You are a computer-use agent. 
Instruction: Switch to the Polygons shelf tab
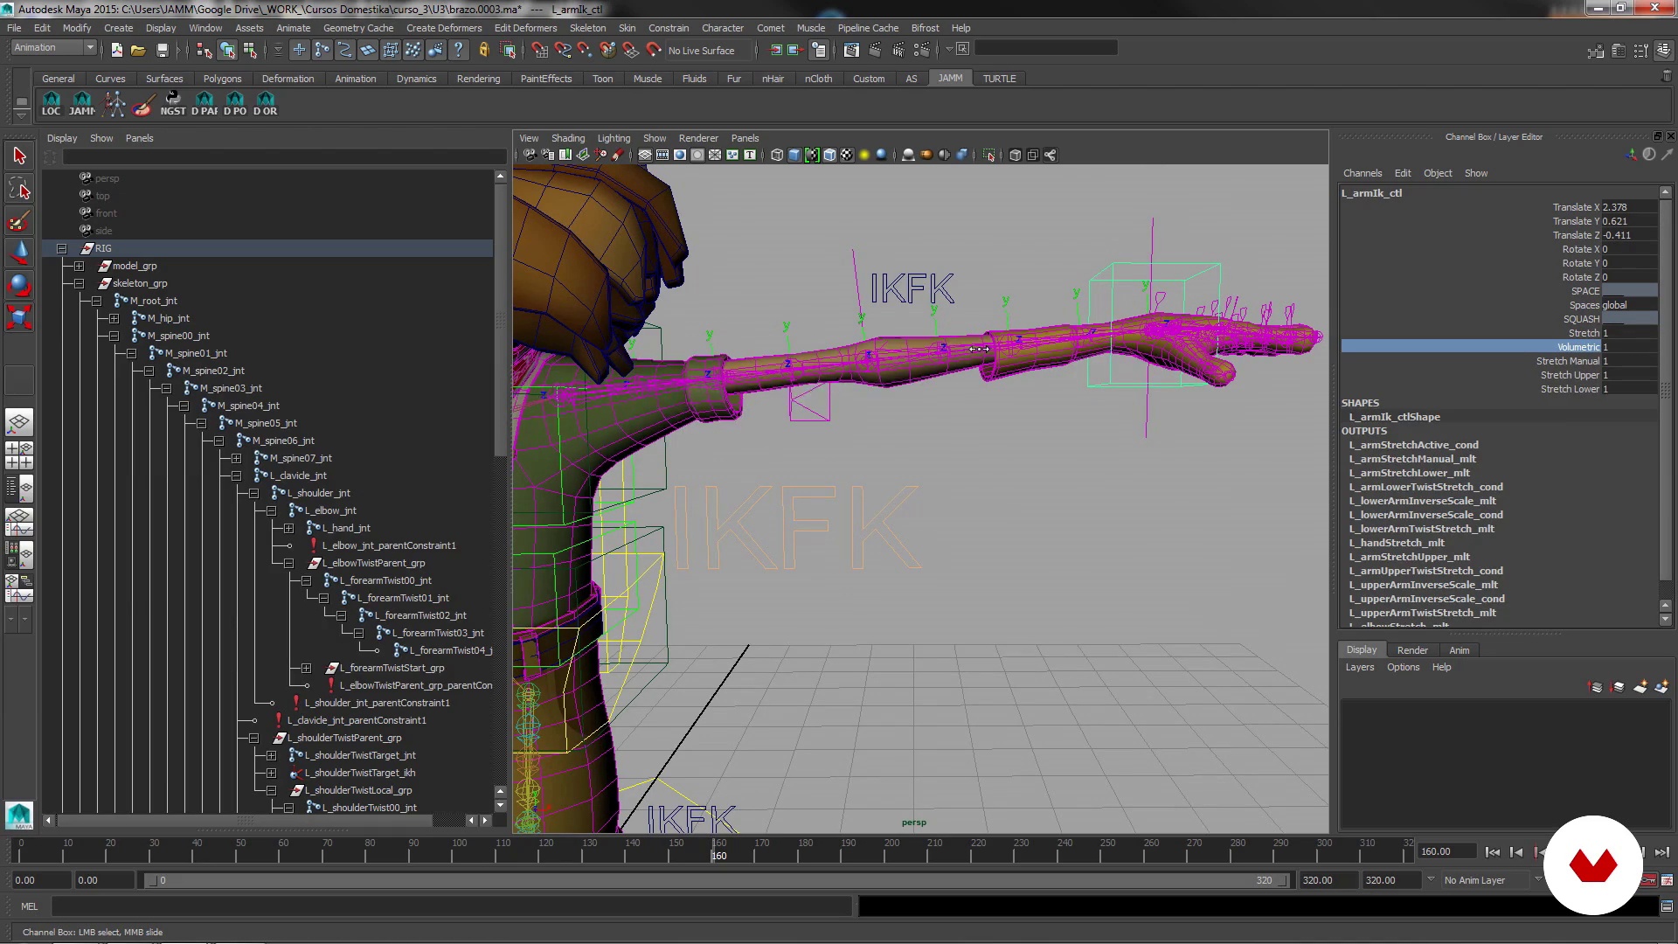[x=222, y=79]
